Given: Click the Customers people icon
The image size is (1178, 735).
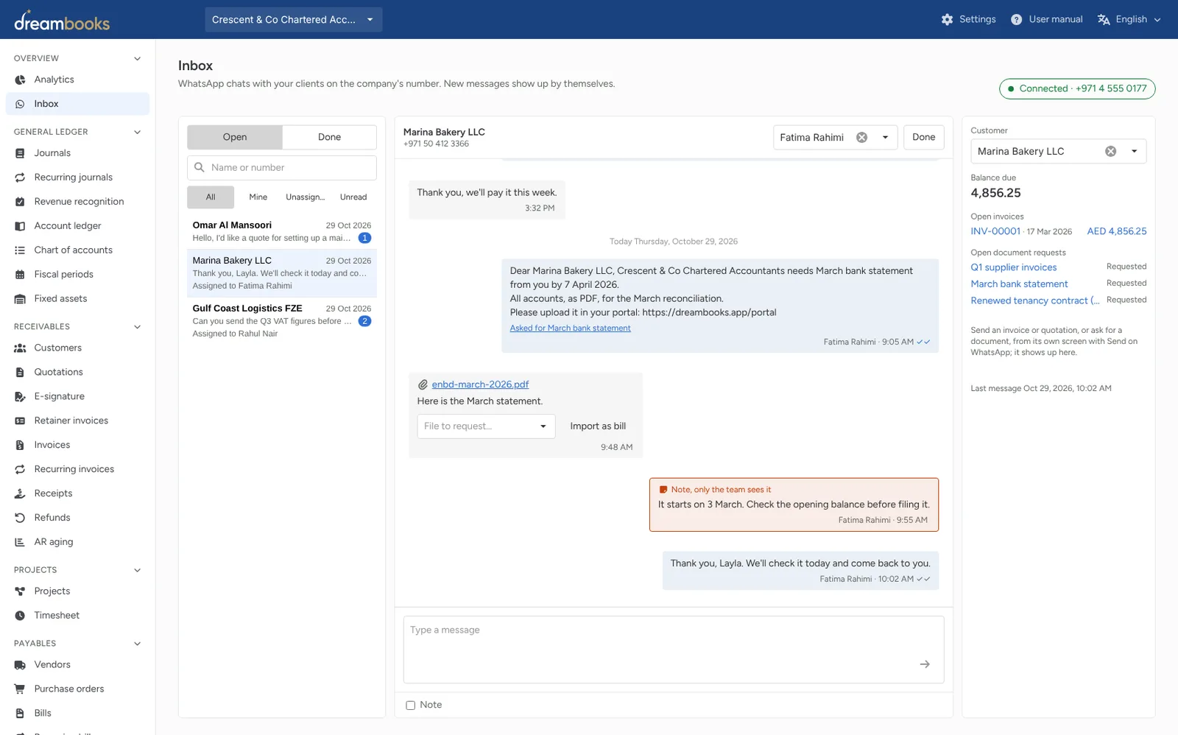Looking at the screenshot, I should 20,348.
